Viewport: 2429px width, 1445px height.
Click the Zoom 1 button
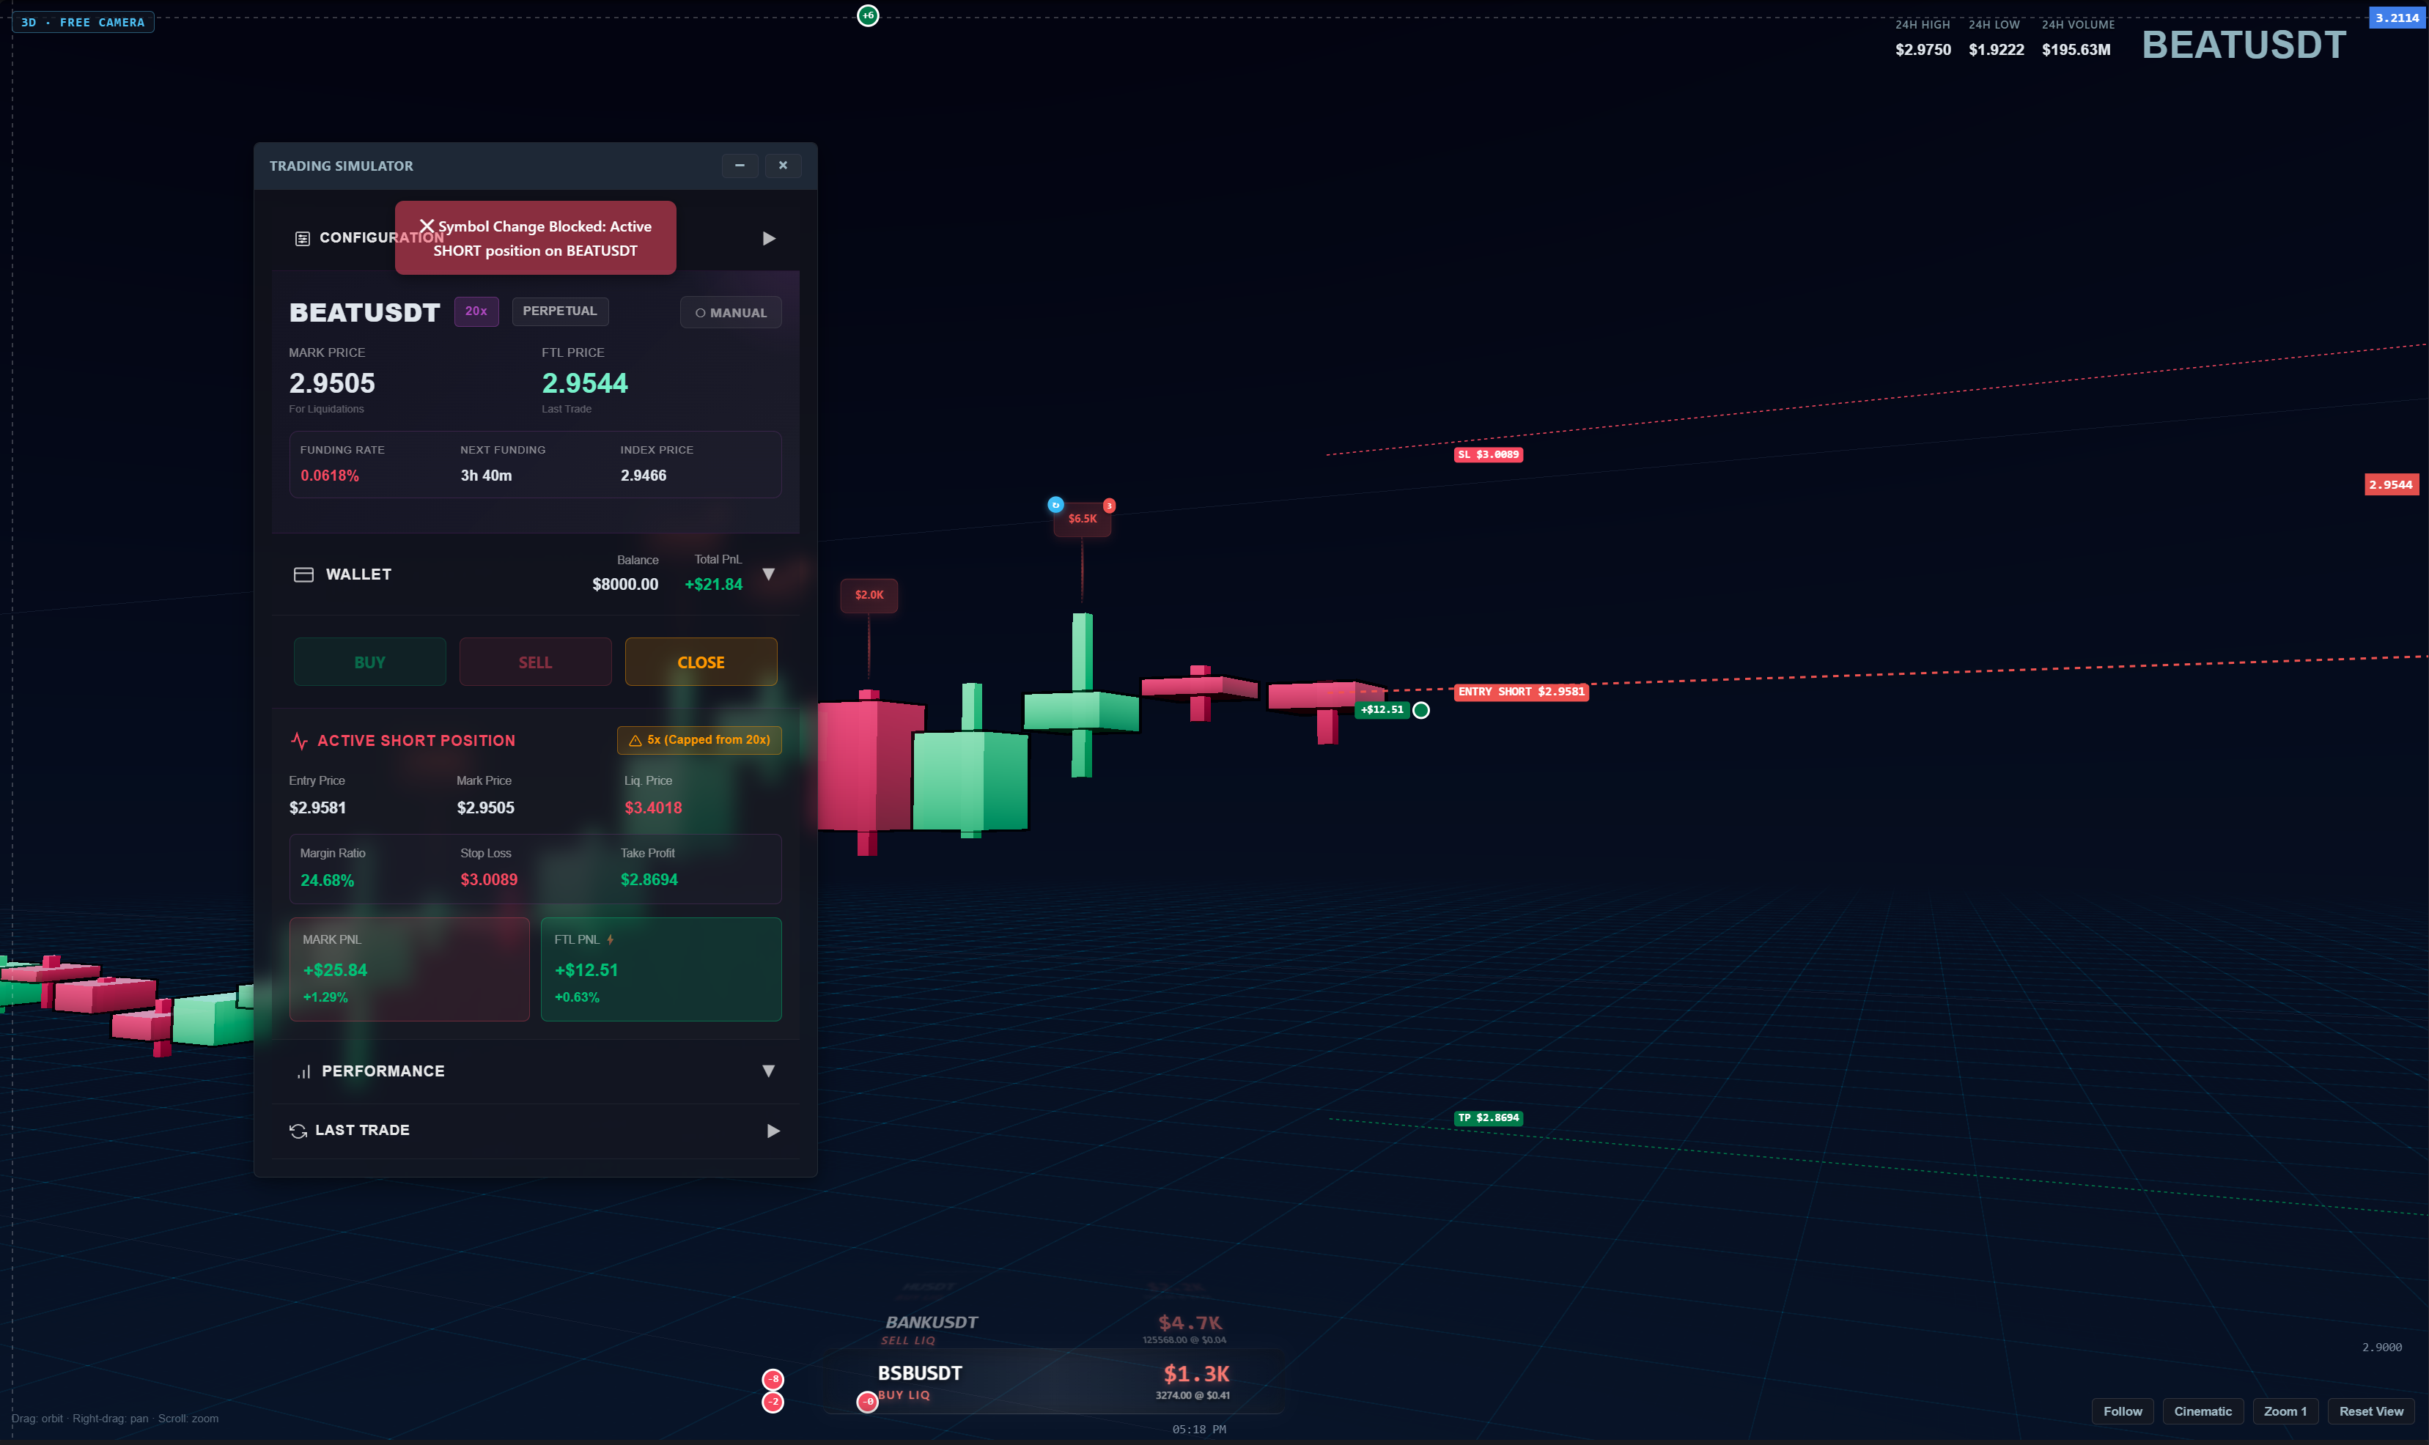[x=2285, y=1412]
